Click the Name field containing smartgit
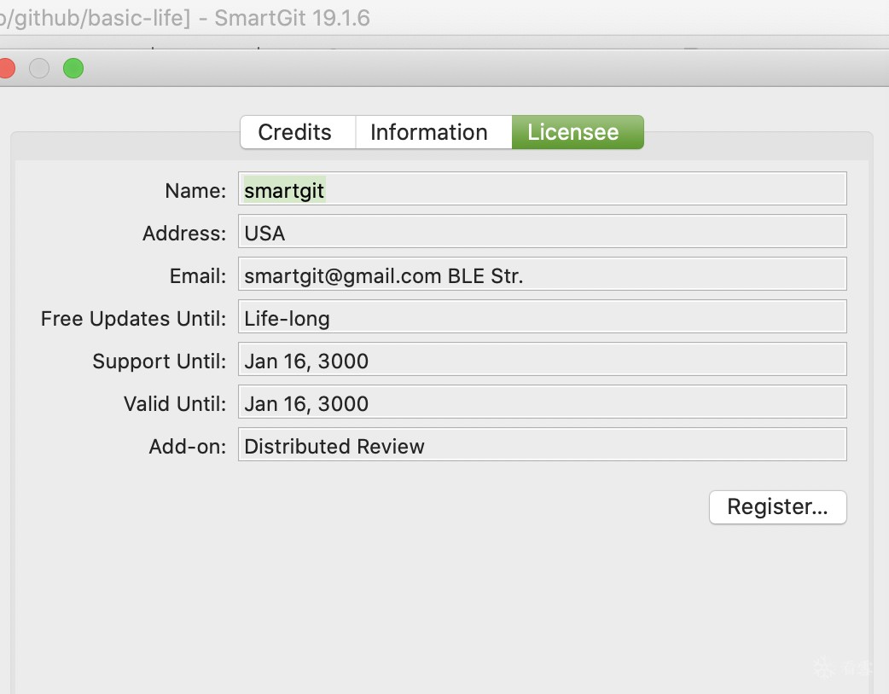Viewport: 889px width, 694px height. (x=542, y=189)
